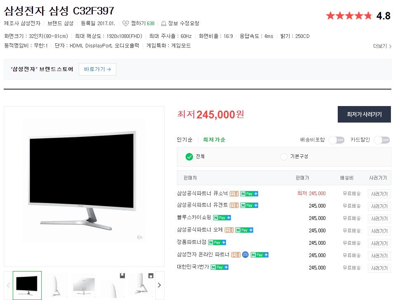
Task: Select the 기본구성 radio option
Action: point(283,157)
